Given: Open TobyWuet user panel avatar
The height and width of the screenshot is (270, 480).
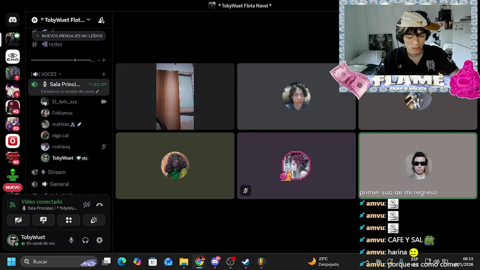Looking at the screenshot, I should [x=13, y=240].
